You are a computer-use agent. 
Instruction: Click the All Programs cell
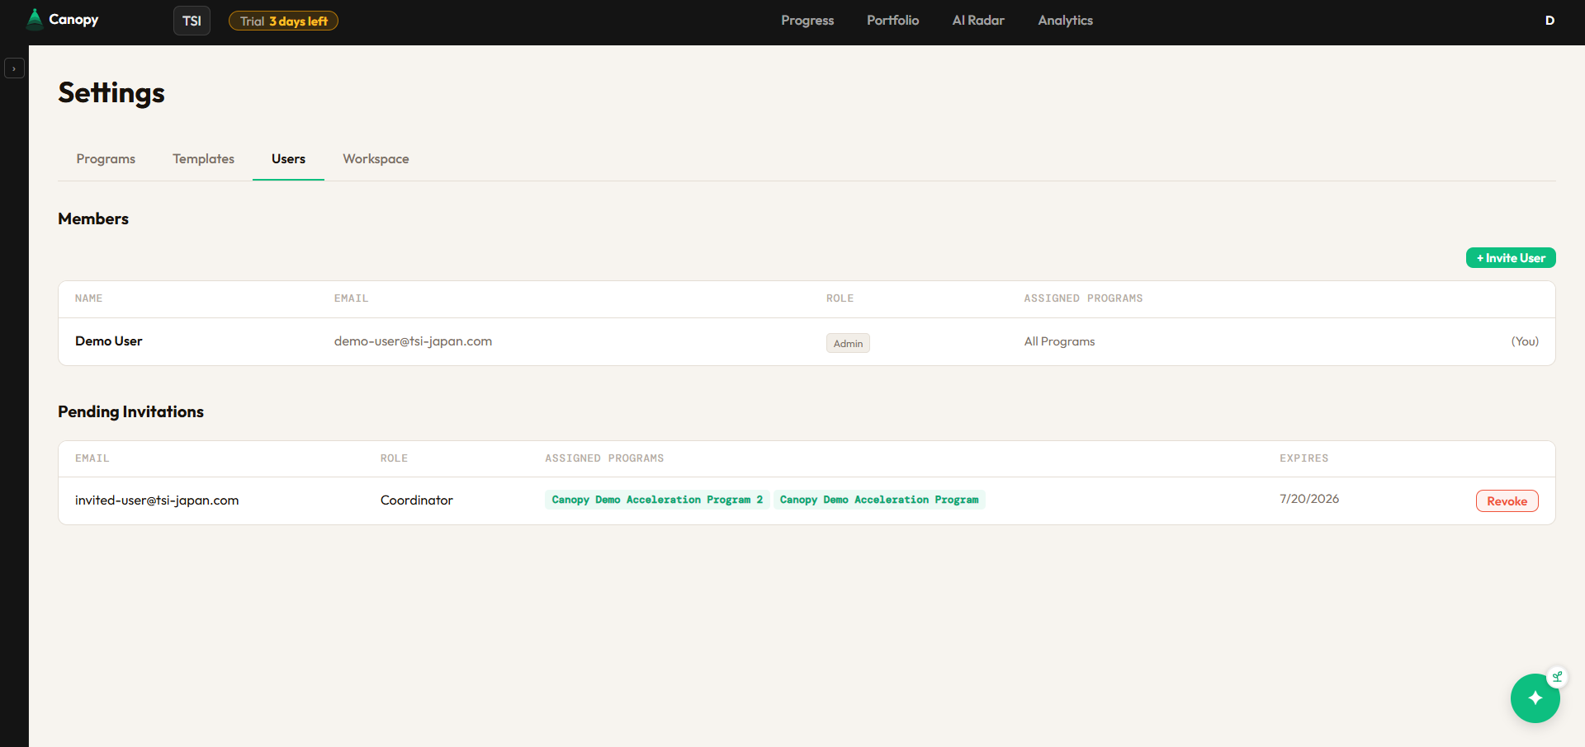pyautogui.click(x=1059, y=341)
